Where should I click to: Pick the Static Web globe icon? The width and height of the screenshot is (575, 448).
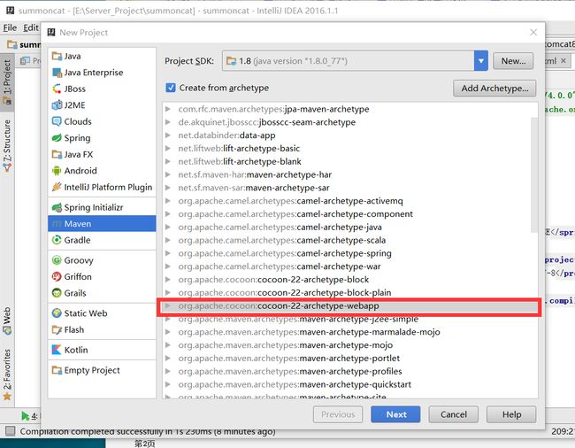click(x=57, y=313)
